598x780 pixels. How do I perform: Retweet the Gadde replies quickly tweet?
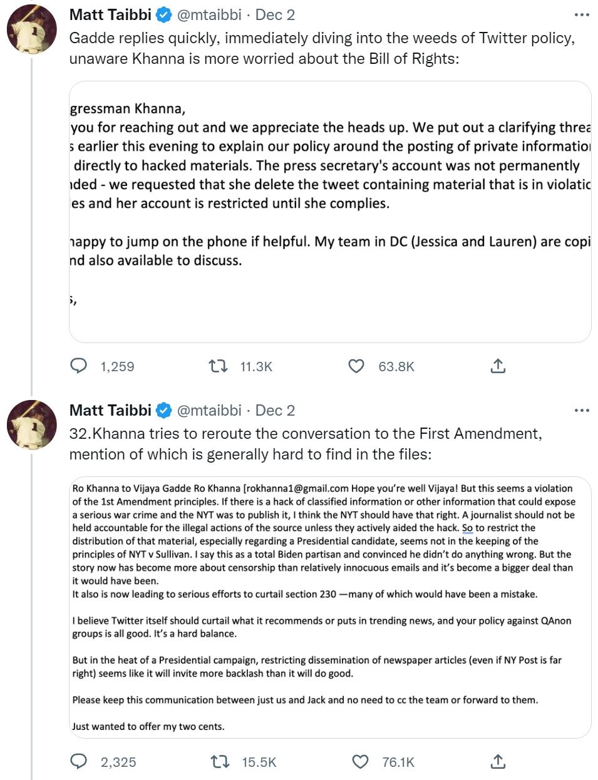point(218,366)
